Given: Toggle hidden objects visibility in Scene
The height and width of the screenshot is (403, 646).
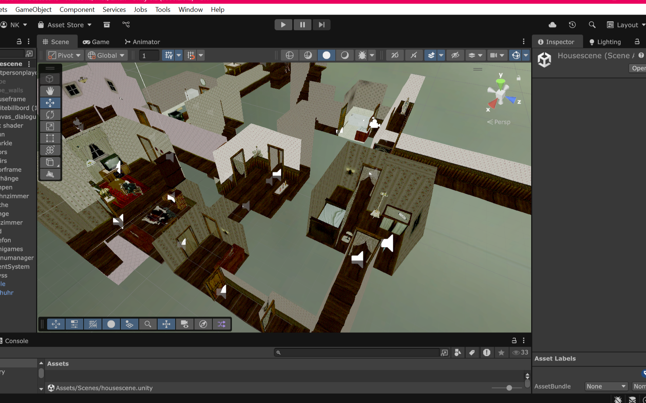Looking at the screenshot, I should pyautogui.click(x=455, y=55).
